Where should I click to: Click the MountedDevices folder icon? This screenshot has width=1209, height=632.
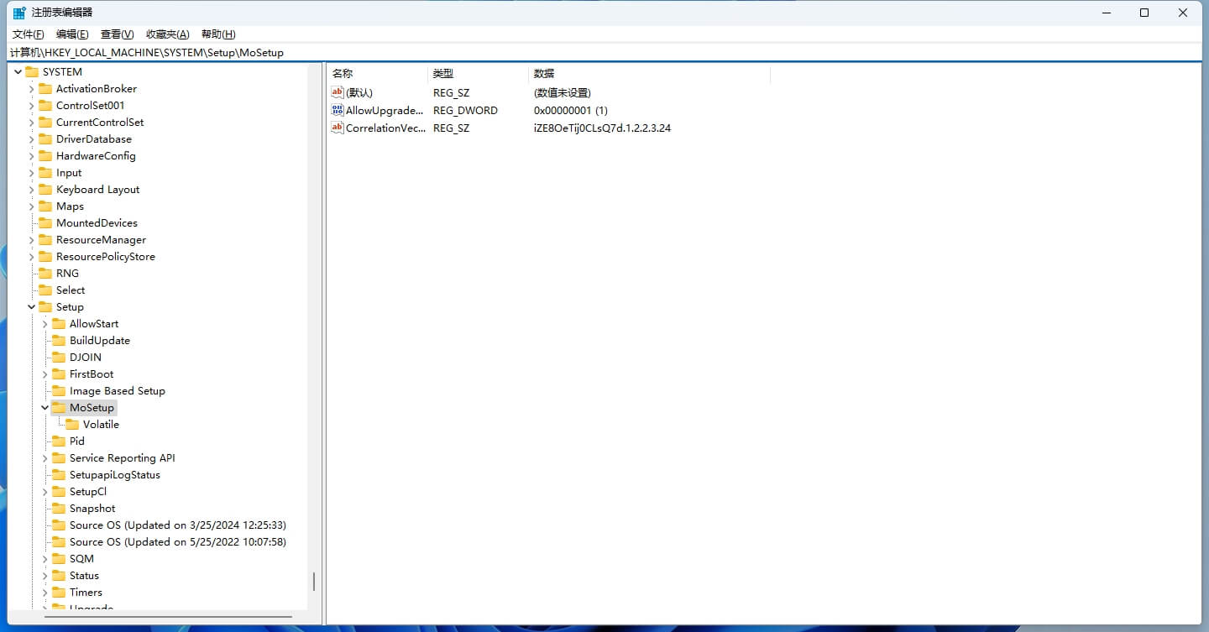click(45, 223)
